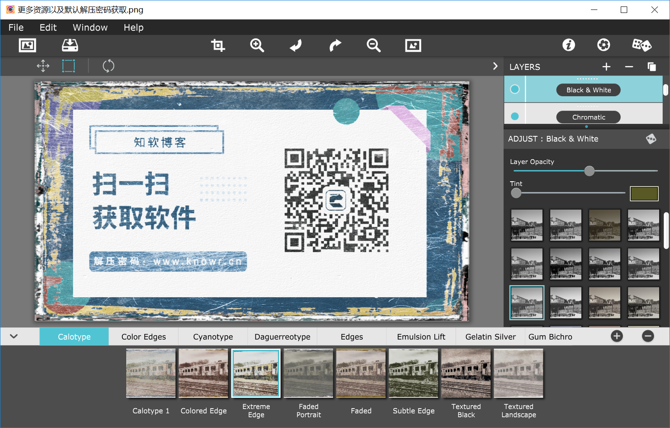Redo with the forward arrow icon
Image resolution: width=670 pixels, height=428 pixels.
pyautogui.click(x=335, y=45)
